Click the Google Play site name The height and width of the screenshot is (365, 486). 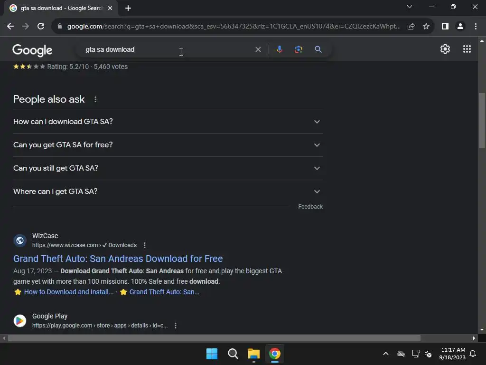pos(49,316)
